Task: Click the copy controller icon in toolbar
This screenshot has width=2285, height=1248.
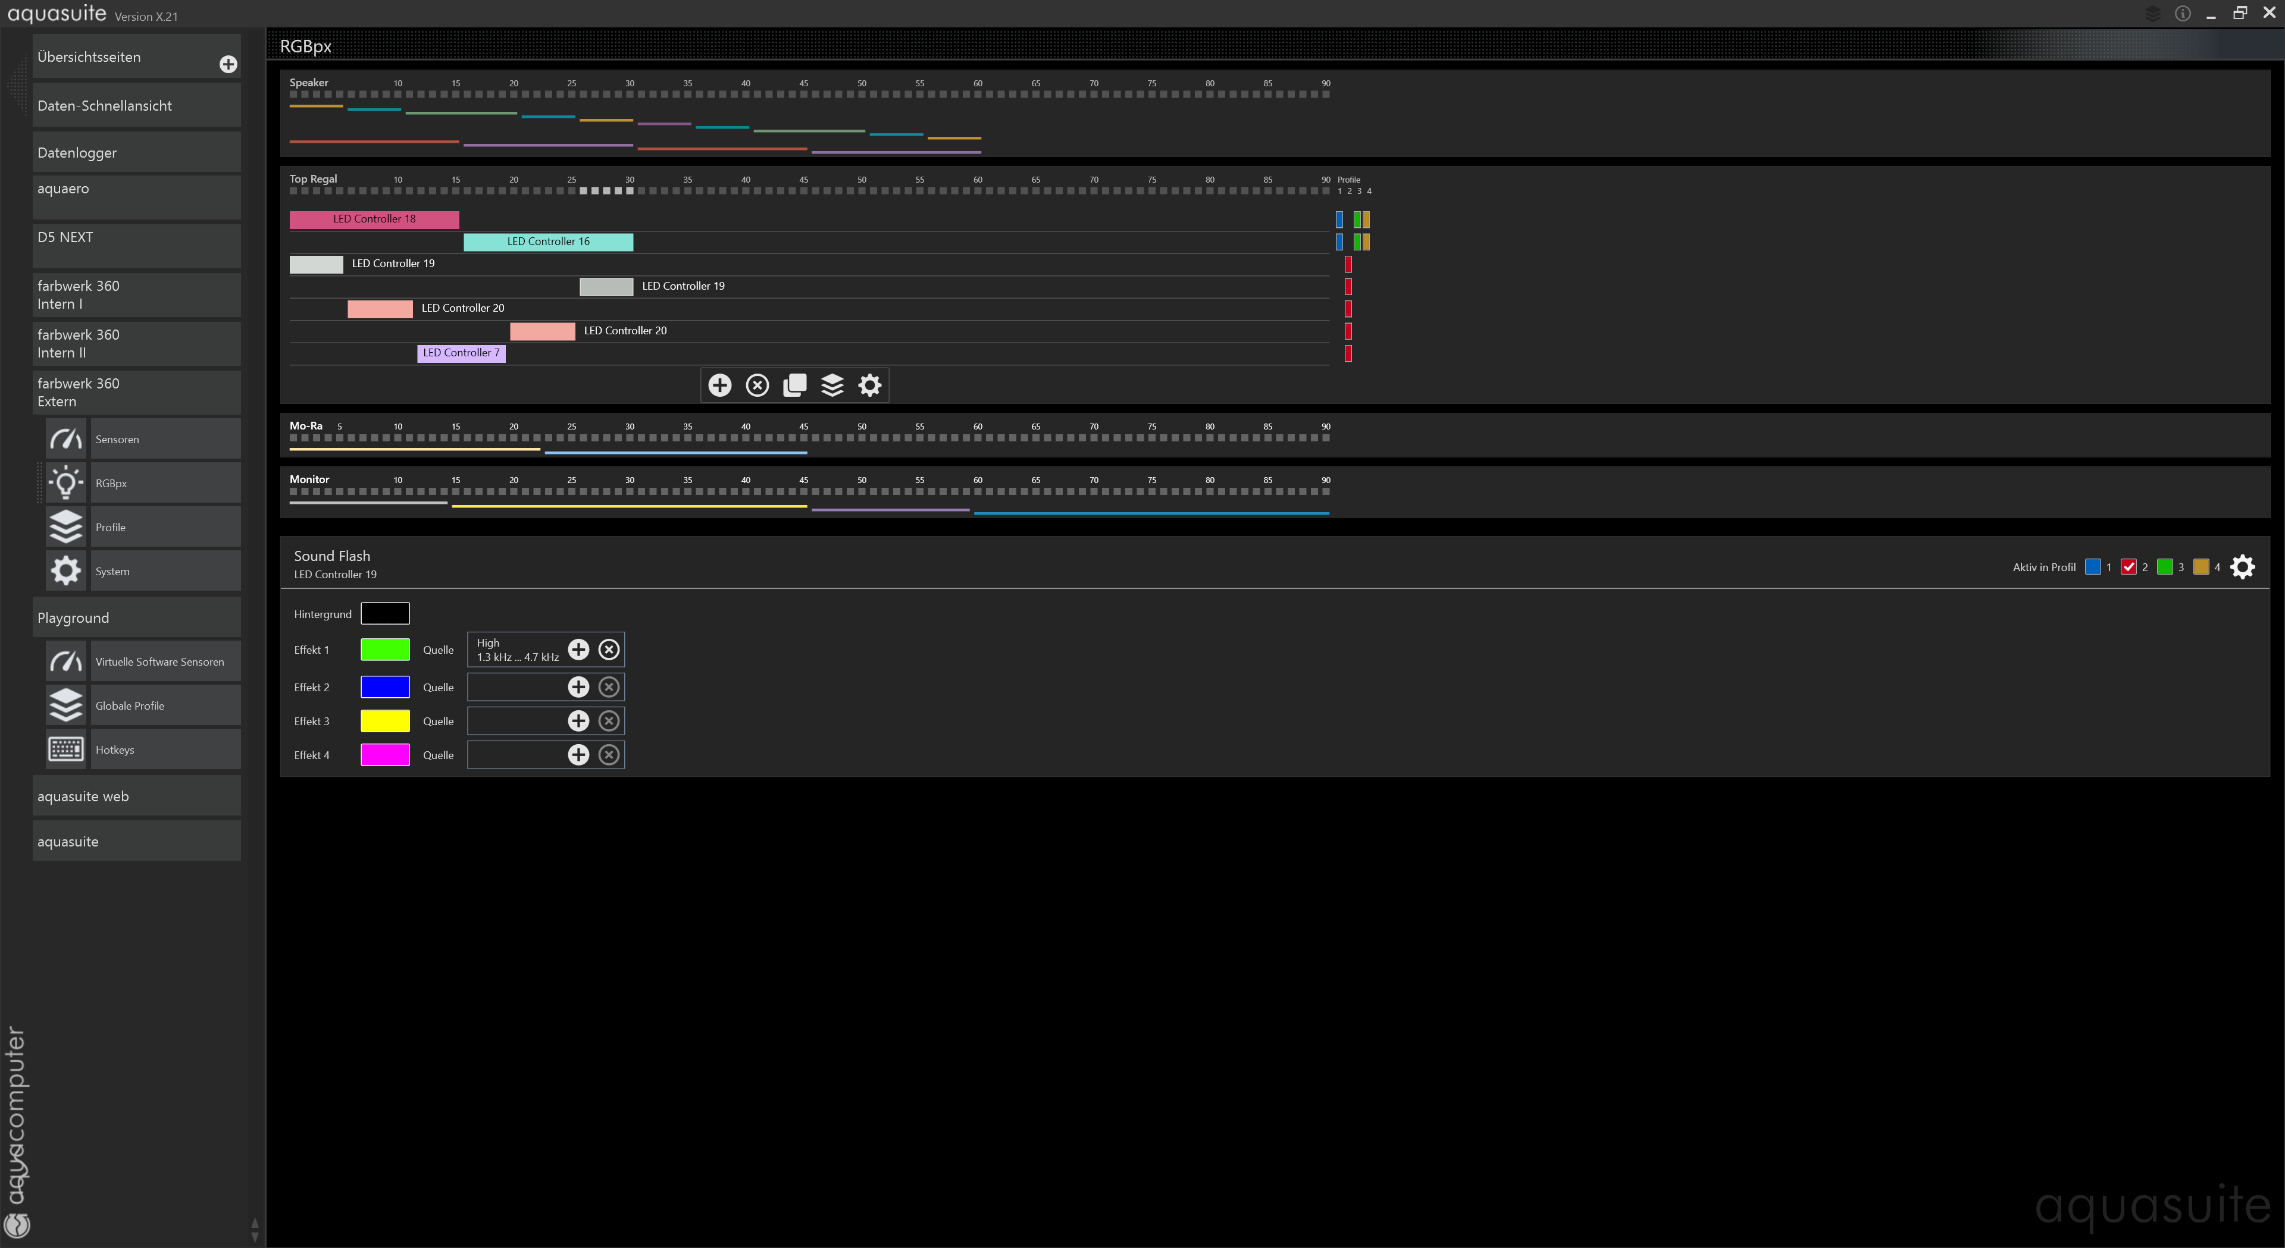Action: pos(795,385)
